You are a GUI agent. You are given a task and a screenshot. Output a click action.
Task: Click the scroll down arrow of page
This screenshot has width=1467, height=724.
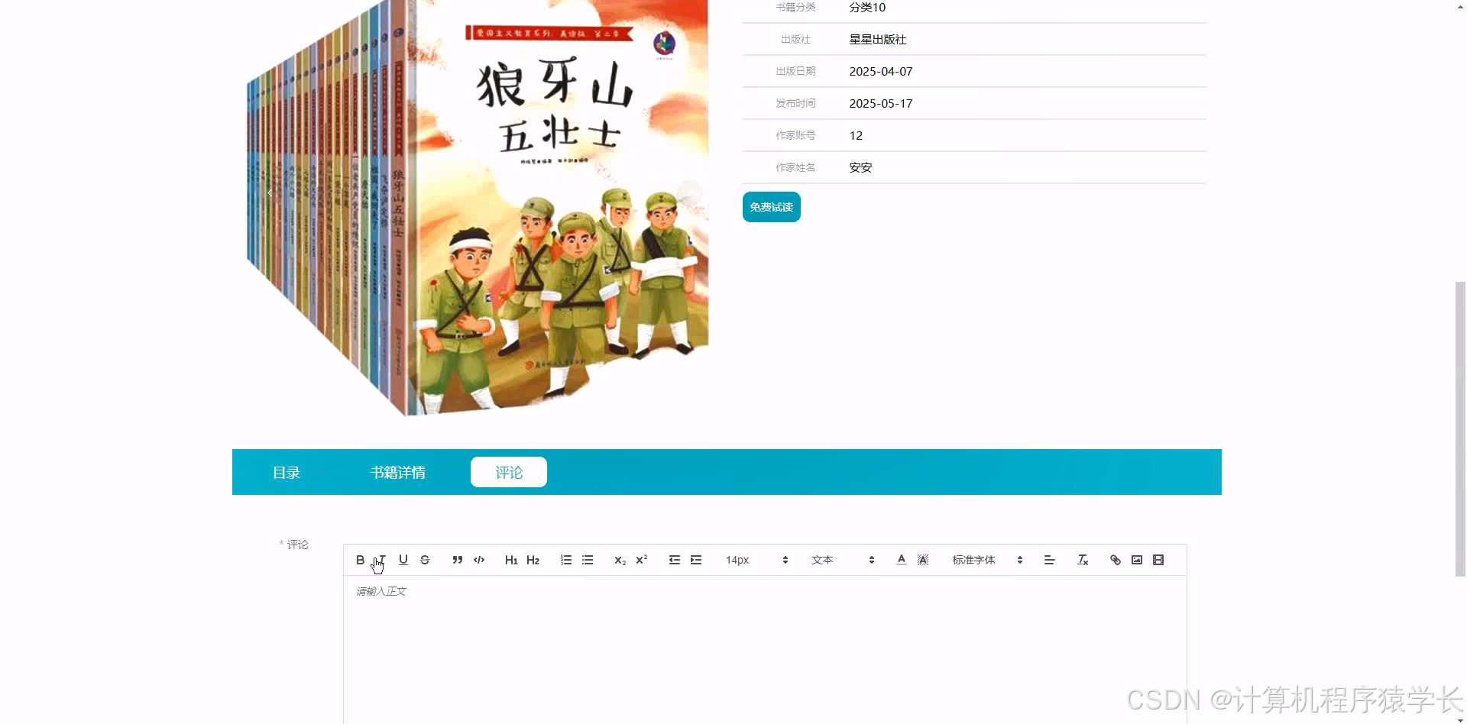1460,719
